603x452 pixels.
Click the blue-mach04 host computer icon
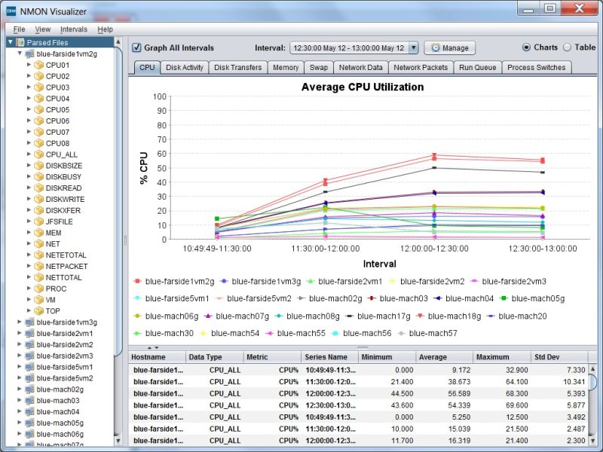pos(29,411)
